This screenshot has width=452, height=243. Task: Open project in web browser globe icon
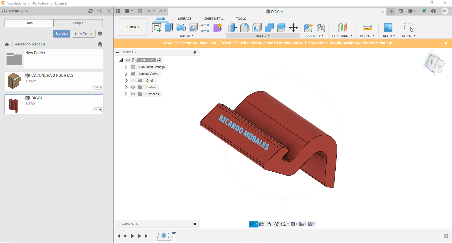pos(100,44)
